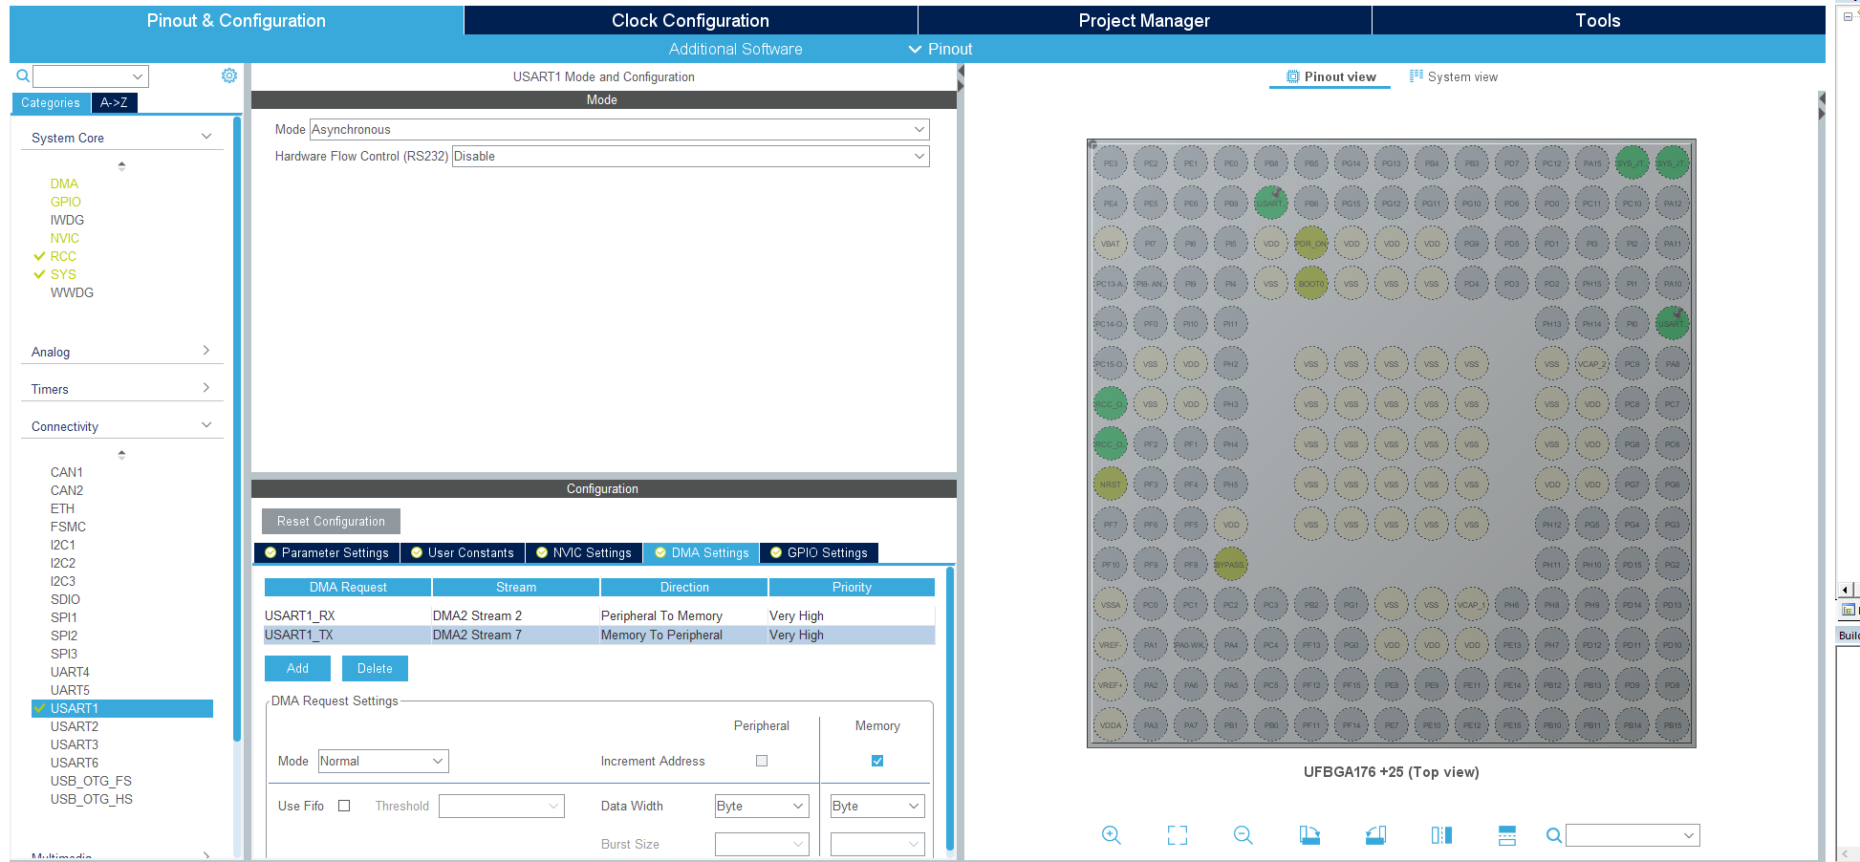The height and width of the screenshot is (862, 1860).
Task: Open the User Constants tab
Action: (463, 552)
